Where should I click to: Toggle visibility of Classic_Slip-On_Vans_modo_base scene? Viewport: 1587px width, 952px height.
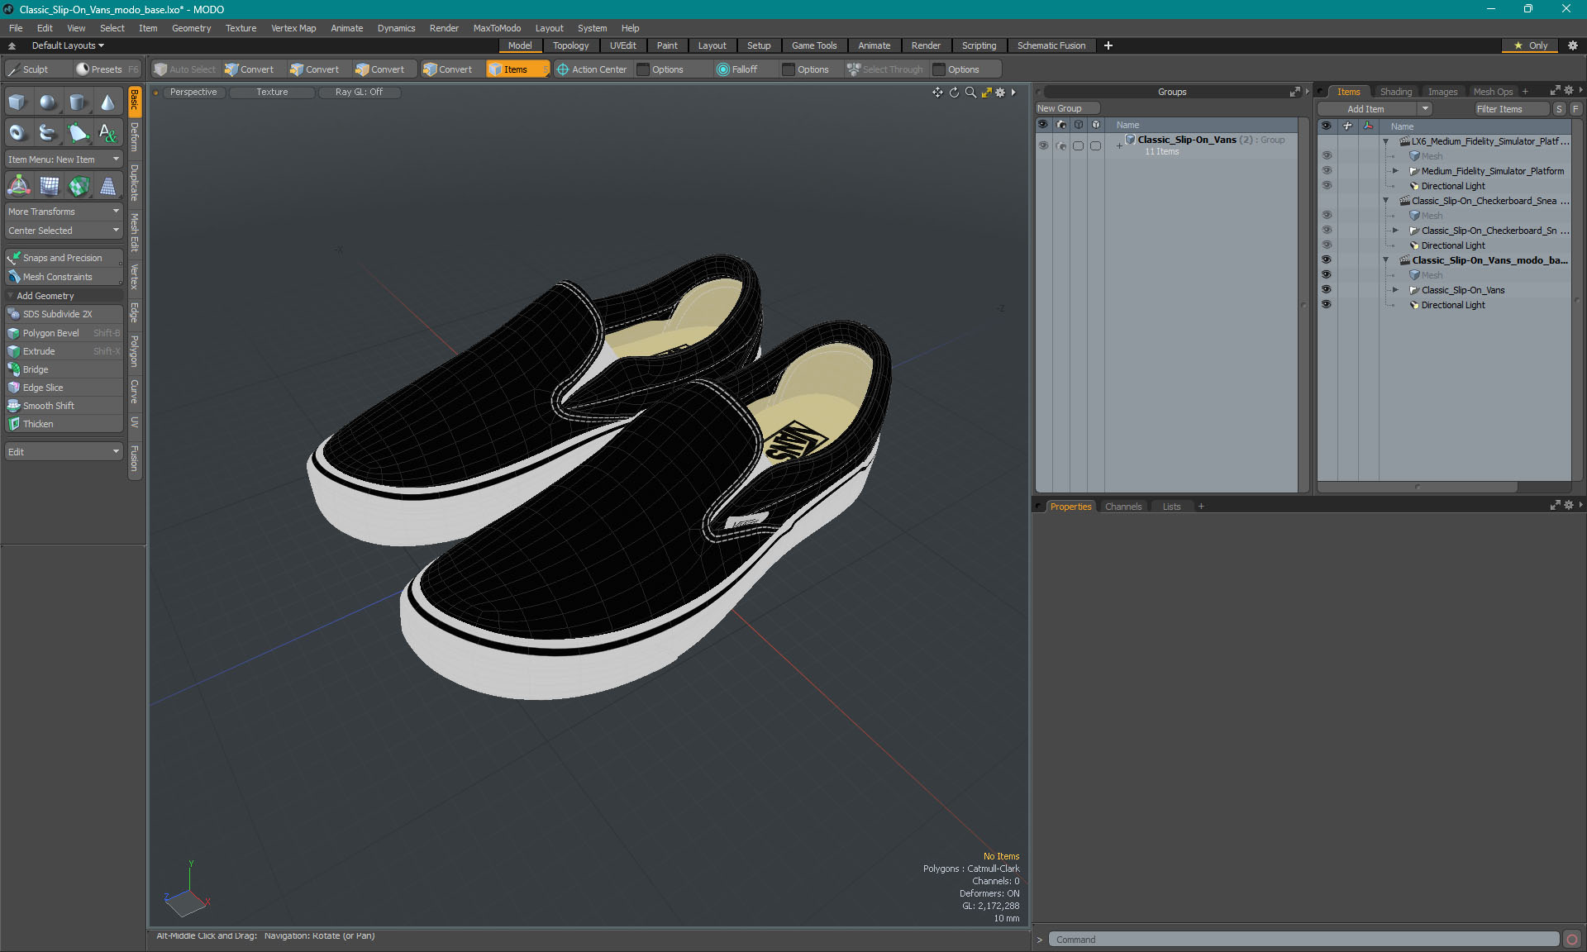click(1327, 259)
